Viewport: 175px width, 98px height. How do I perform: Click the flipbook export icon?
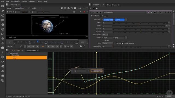(84, 46)
